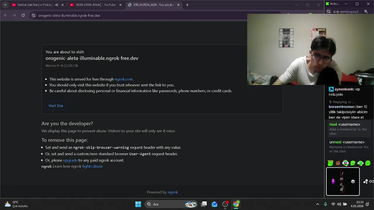374x210 pixels.
Task: Click the Website IP: 46.22.239.138 text
Action: tap(62, 66)
